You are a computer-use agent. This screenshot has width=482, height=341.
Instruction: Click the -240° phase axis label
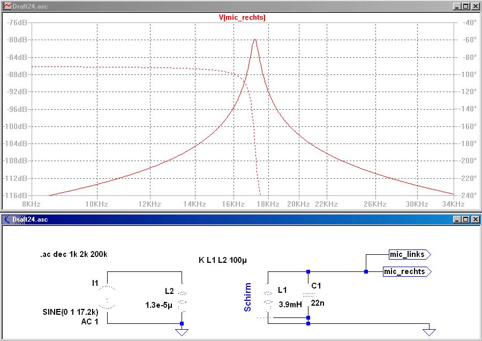click(469, 195)
